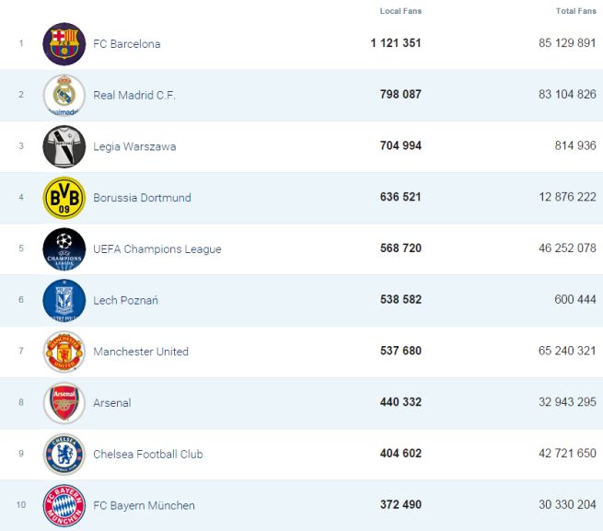Image resolution: width=603 pixels, height=531 pixels.
Task: Open the FC Barcelona page link
Action: tap(127, 44)
